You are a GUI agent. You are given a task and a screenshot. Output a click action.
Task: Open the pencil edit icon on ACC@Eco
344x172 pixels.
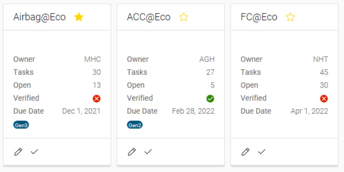132,152
